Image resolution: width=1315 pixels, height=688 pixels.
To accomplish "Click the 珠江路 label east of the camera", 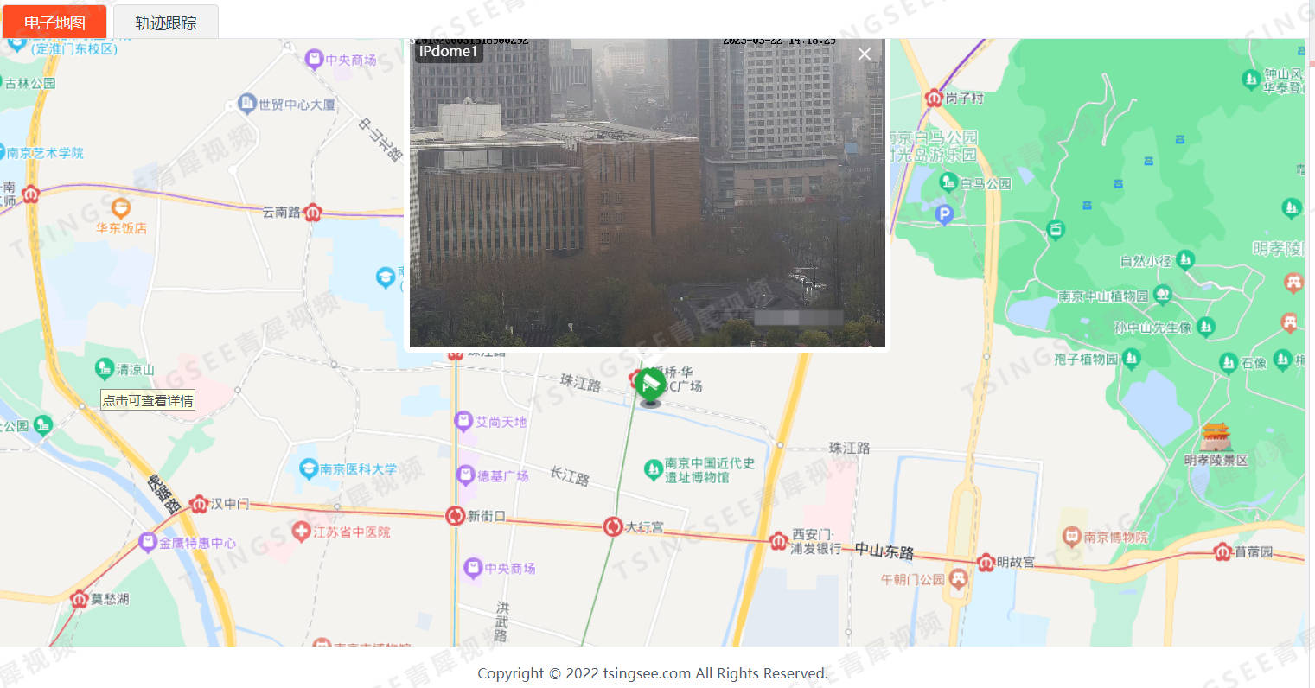I will click(x=849, y=448).
